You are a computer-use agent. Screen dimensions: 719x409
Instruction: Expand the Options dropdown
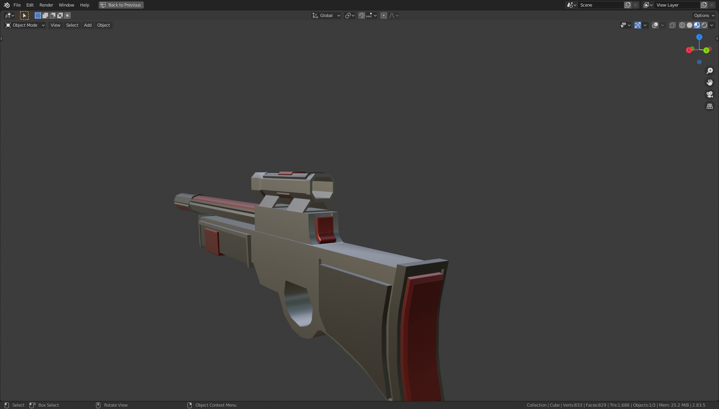point(703,15)
